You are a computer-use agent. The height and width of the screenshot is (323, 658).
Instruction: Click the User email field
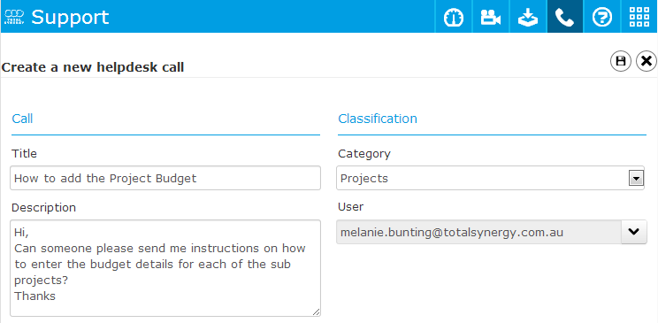pos(478,232)
